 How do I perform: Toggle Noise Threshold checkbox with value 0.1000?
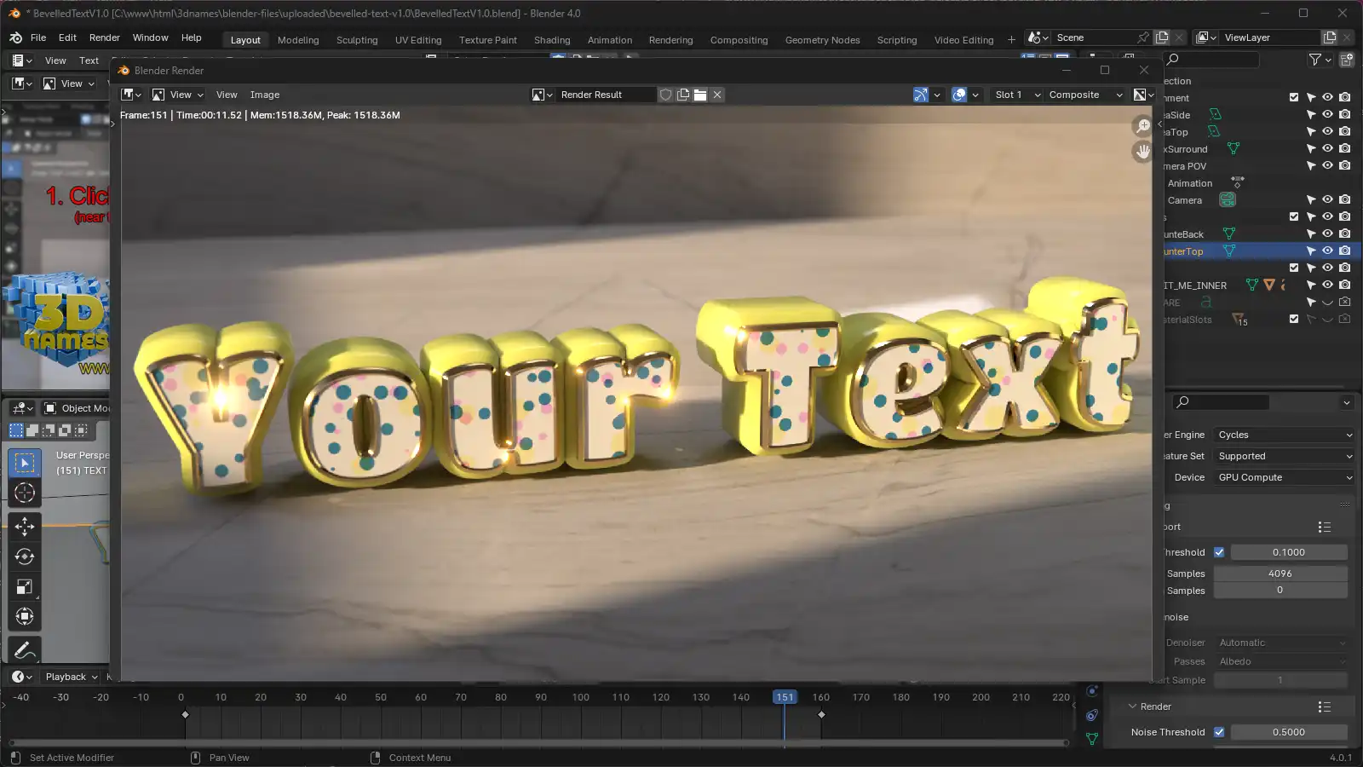tap(1219, 552)
